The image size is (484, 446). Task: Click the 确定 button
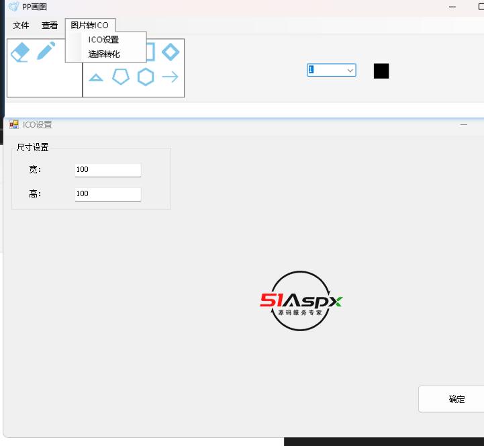pyautogui.click(x=451, y=399)
